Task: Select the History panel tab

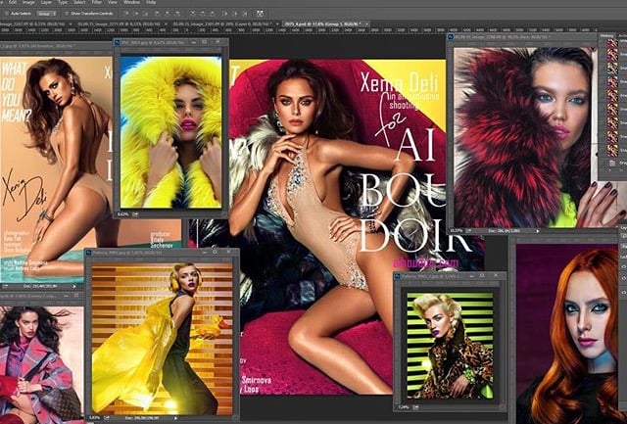Action: pos(607,36)
